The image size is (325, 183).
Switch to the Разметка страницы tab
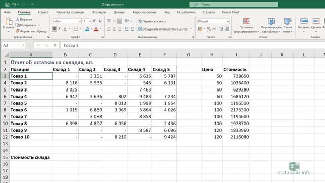pos(70,12)
